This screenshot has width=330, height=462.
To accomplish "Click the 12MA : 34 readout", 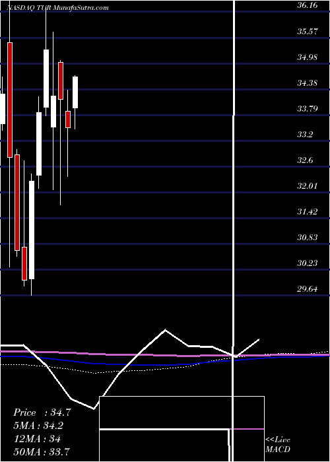I will click(37, 439).
